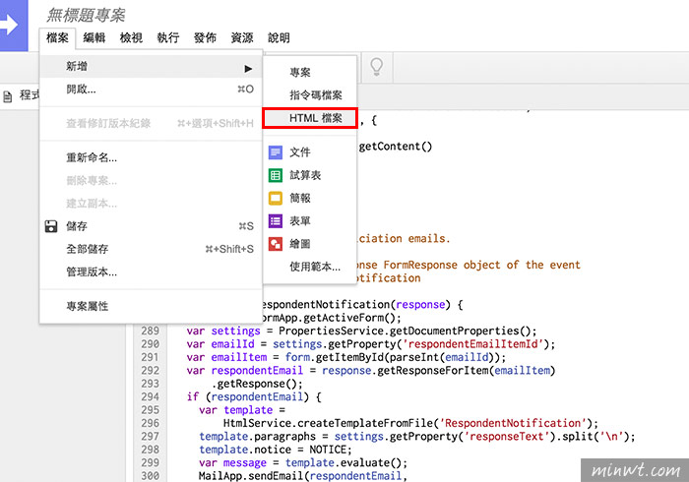Screen dimensions: 689x482
Task: Click PropertiesService.getDocumentProperties() call
Action: point(405,331)
